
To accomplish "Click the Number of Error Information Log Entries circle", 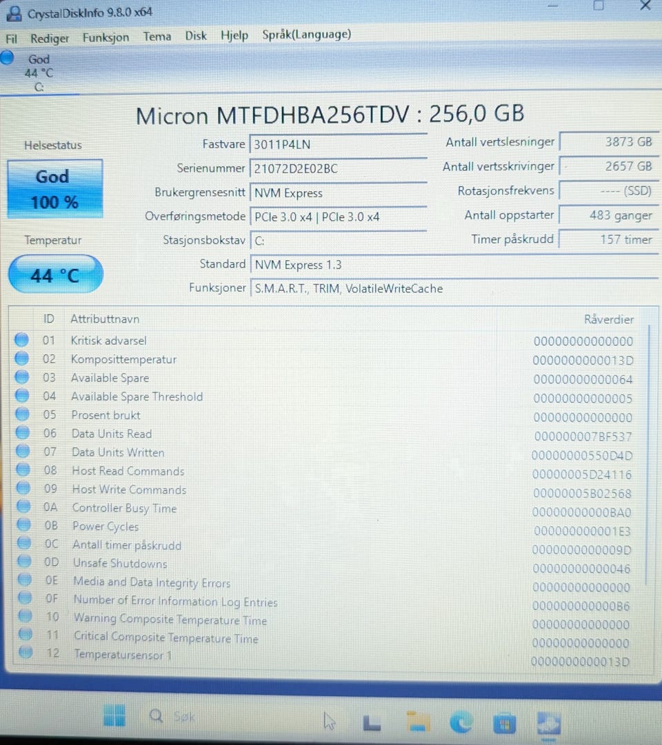I will (25, 597).
